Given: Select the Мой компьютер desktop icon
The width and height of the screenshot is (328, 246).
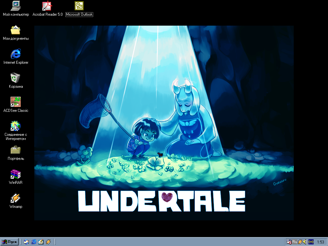Looking at the screenshot, I should coord(16,6).
